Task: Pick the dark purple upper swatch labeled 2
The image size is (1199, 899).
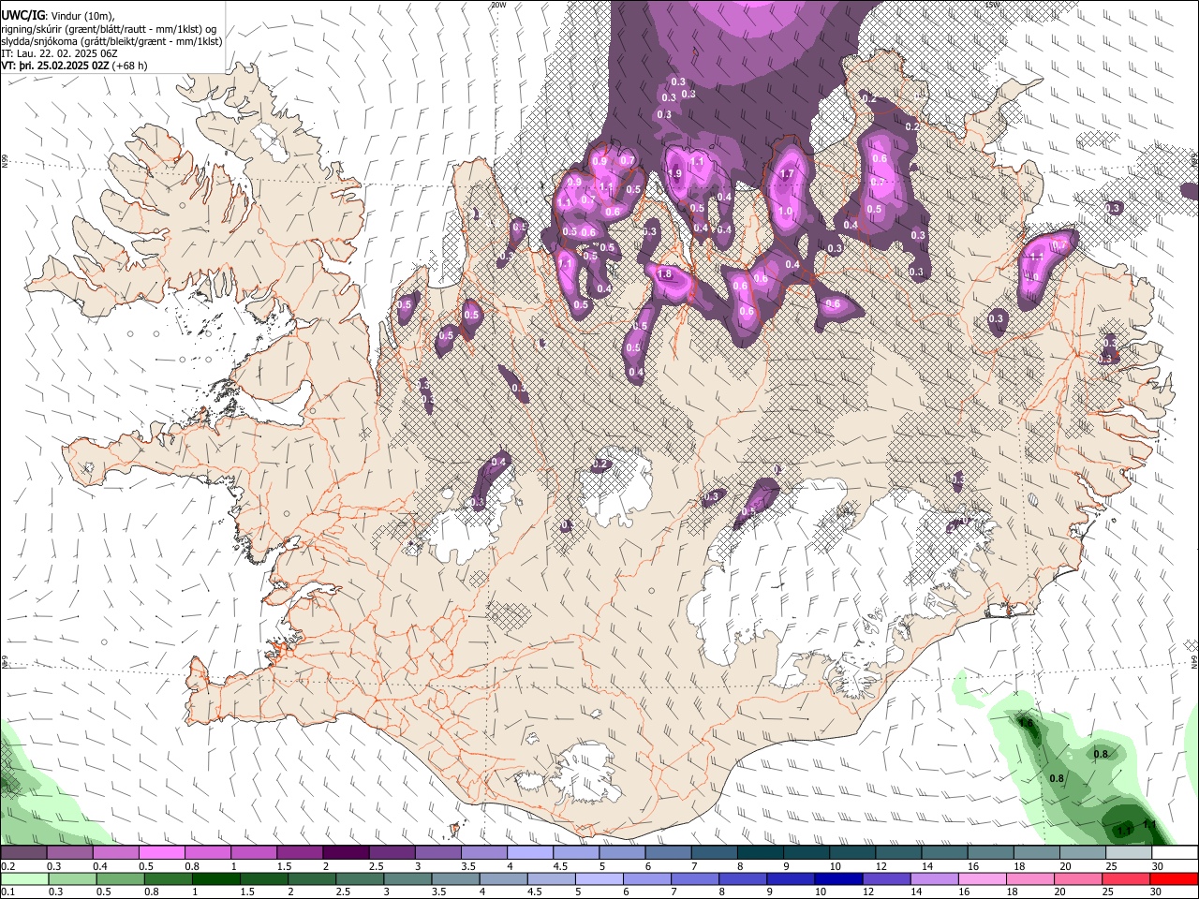Action: pyautogui.click(x=346, y=853)
